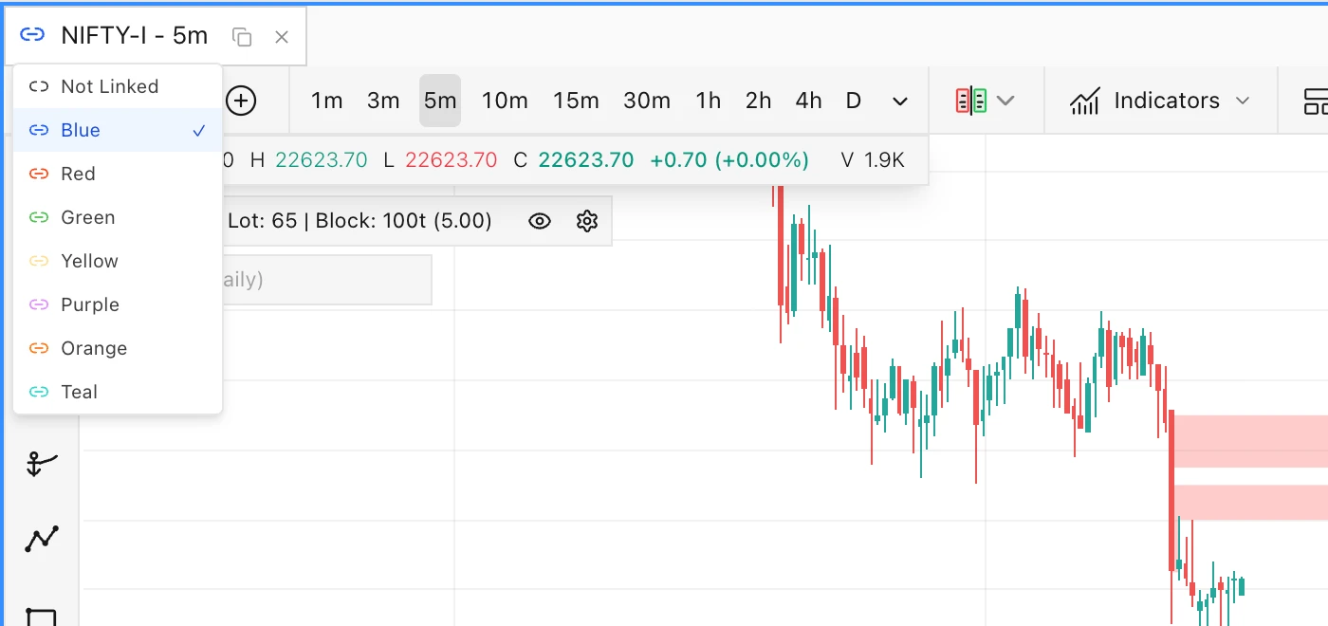Screen dimensions: 1328x626
Task: Open the candlestick chart type dropdown
Action: point(986,101)
